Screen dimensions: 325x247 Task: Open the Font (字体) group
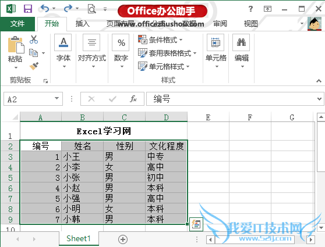coord(63,51)
